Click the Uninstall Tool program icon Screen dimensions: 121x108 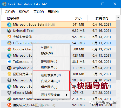pyautogui.click(x=9, y=31)
